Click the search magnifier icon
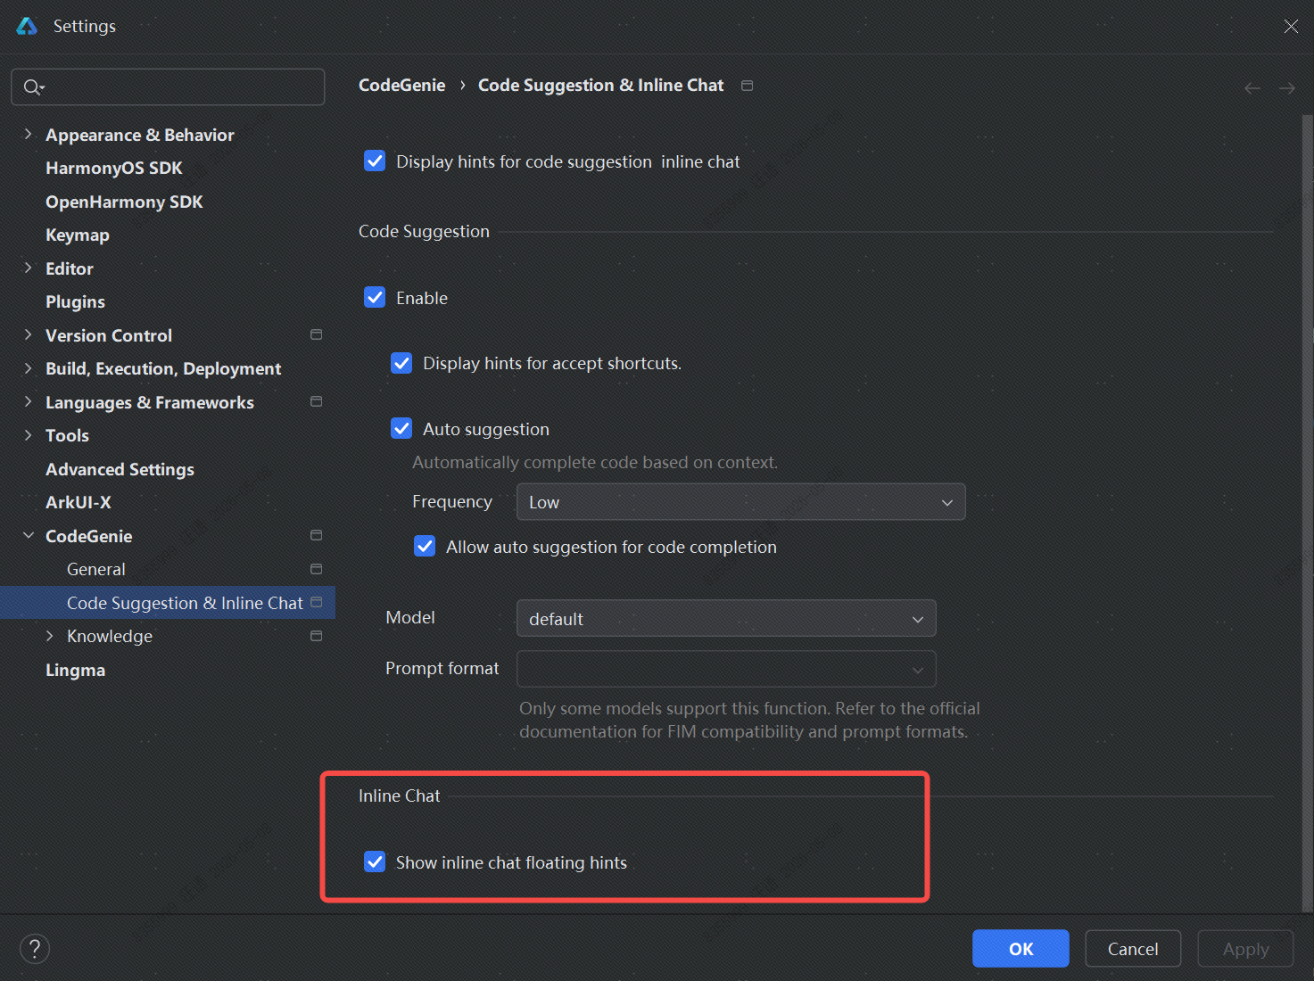This screenshot has height=981, width=1314. [x=32, y=87]
